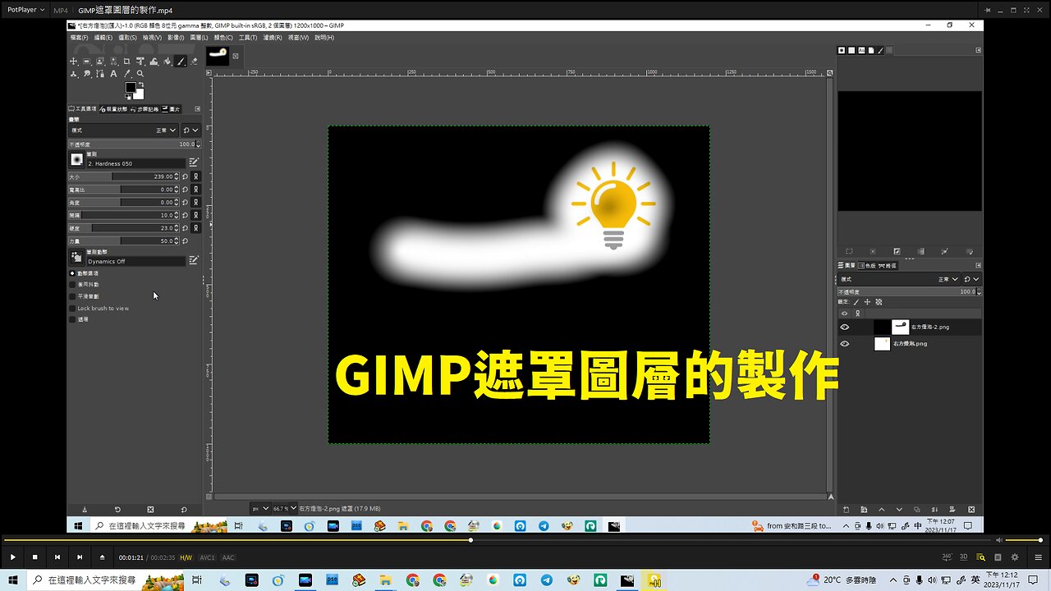Link brush size to brush native size
This screenshot has width=1051, height=591.
195,176
